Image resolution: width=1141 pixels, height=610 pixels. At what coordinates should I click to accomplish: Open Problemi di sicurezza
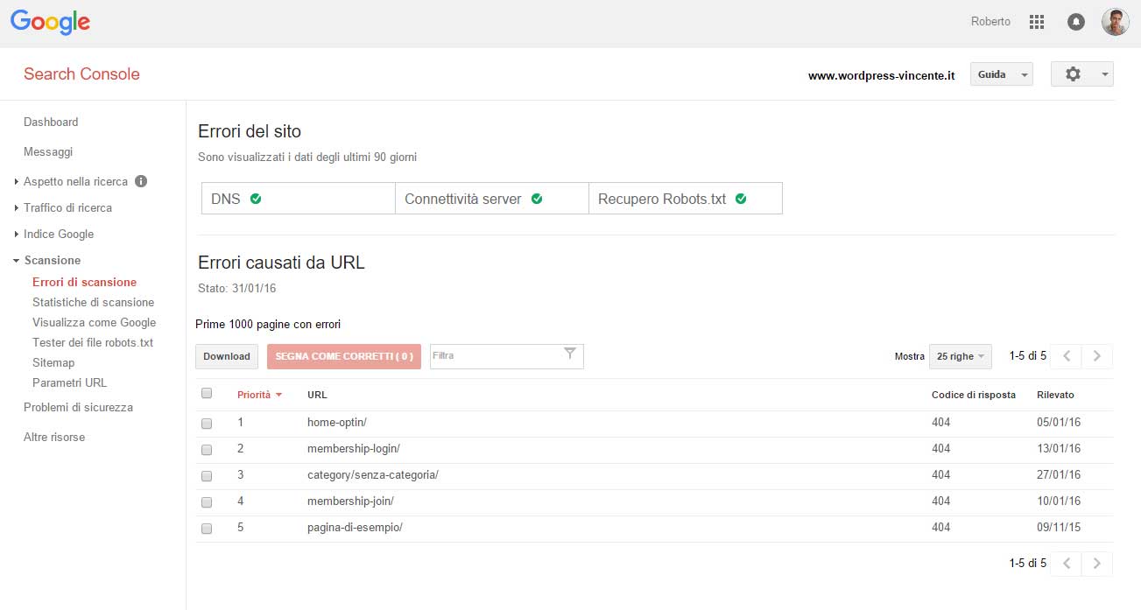(78, 408)
